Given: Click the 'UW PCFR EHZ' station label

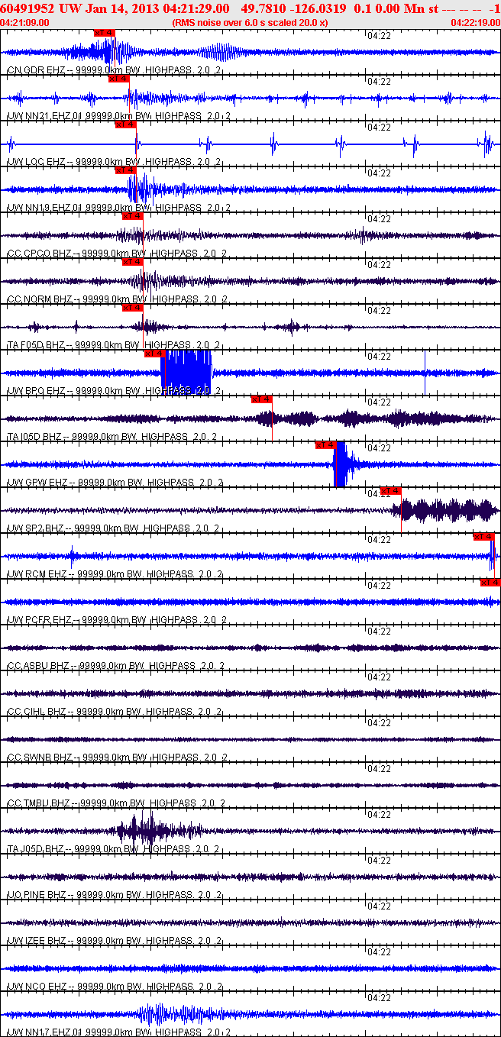Looking at the screenshot, I should click(39, 620).
